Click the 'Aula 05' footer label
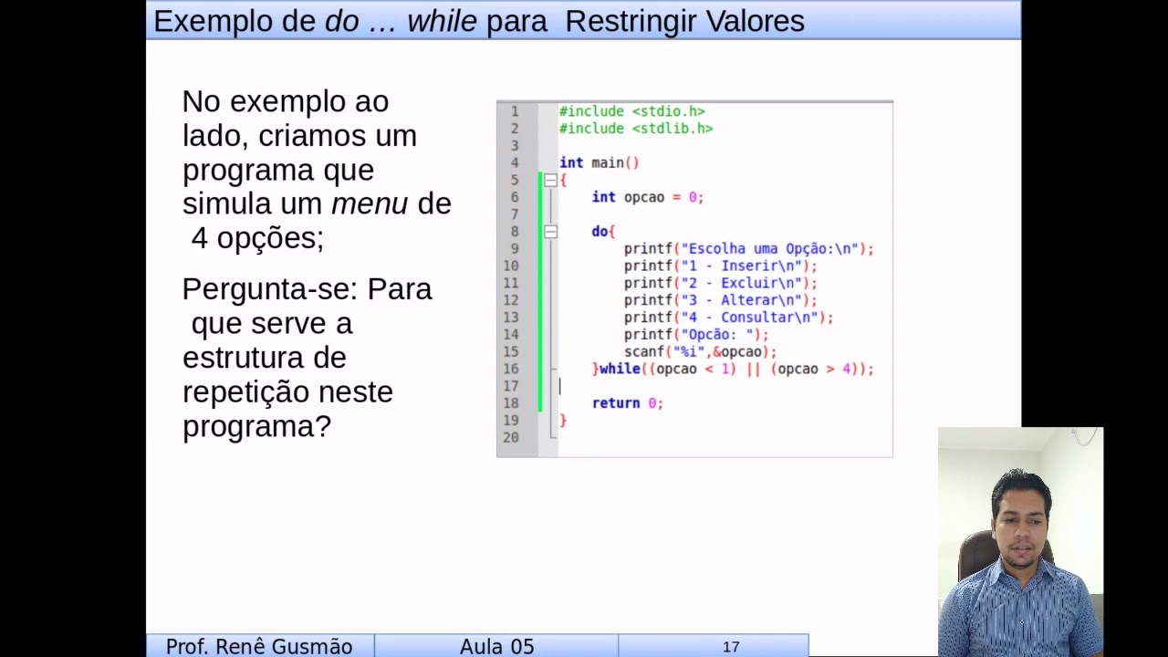The width and height of the screenshot is (1168, 657). [496, 646]
